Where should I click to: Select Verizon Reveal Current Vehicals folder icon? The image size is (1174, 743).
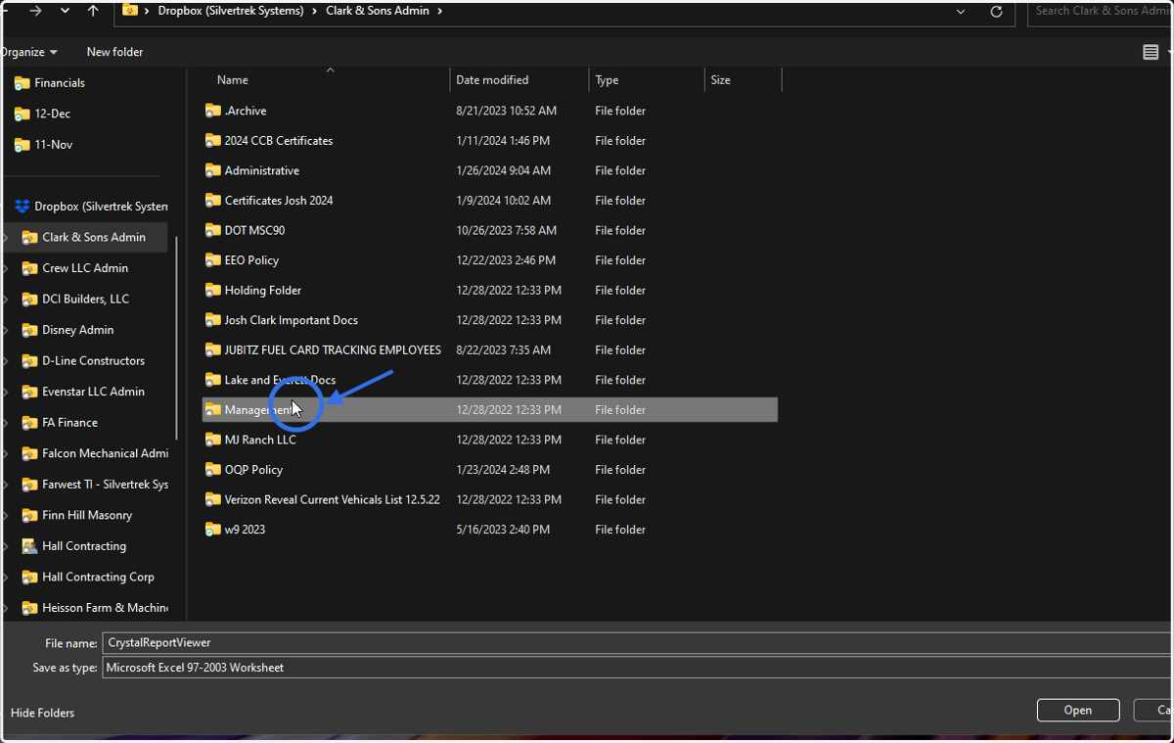(212, 499)
